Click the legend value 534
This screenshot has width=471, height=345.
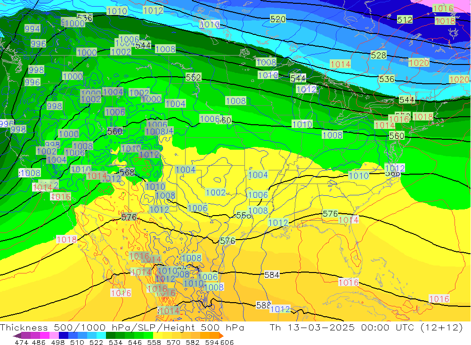(x=115, y=342)
